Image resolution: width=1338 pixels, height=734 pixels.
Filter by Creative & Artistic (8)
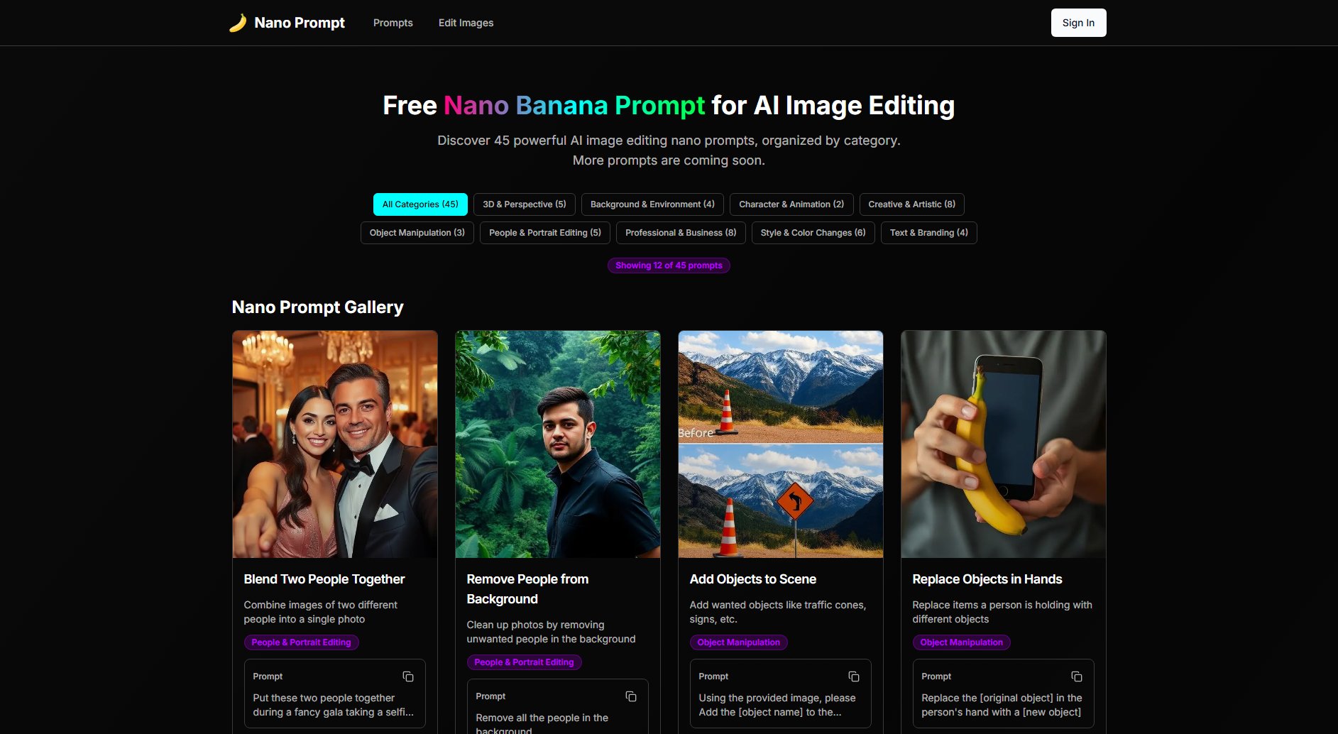(911, 204)
